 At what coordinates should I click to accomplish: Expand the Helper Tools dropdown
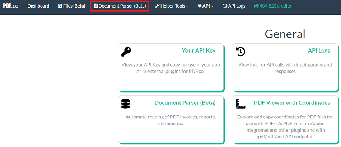172,6
